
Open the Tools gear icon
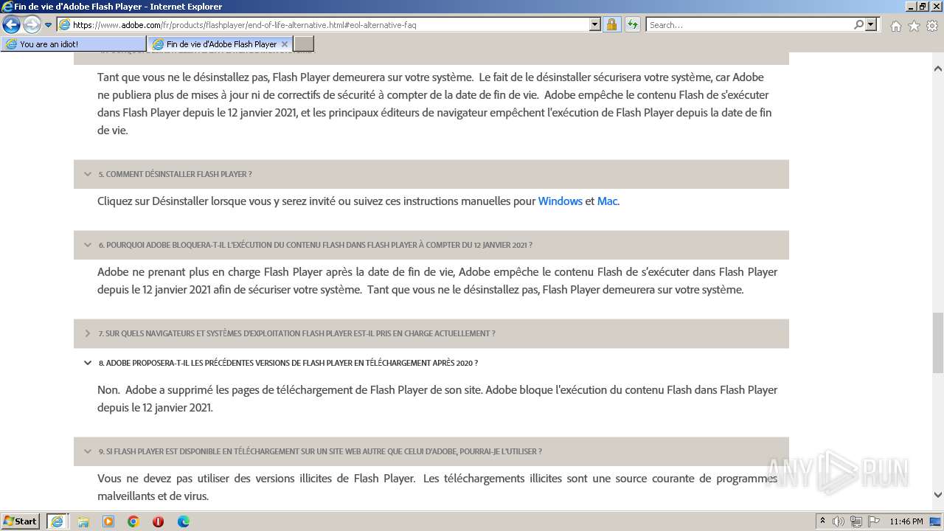click(x=932, y=26)
